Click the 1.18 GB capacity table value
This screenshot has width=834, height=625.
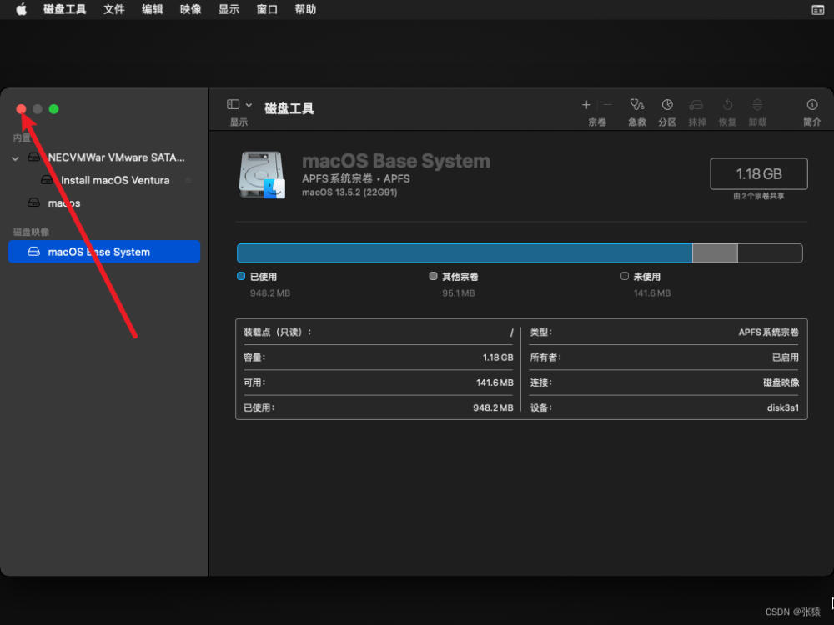click(498, 357)
